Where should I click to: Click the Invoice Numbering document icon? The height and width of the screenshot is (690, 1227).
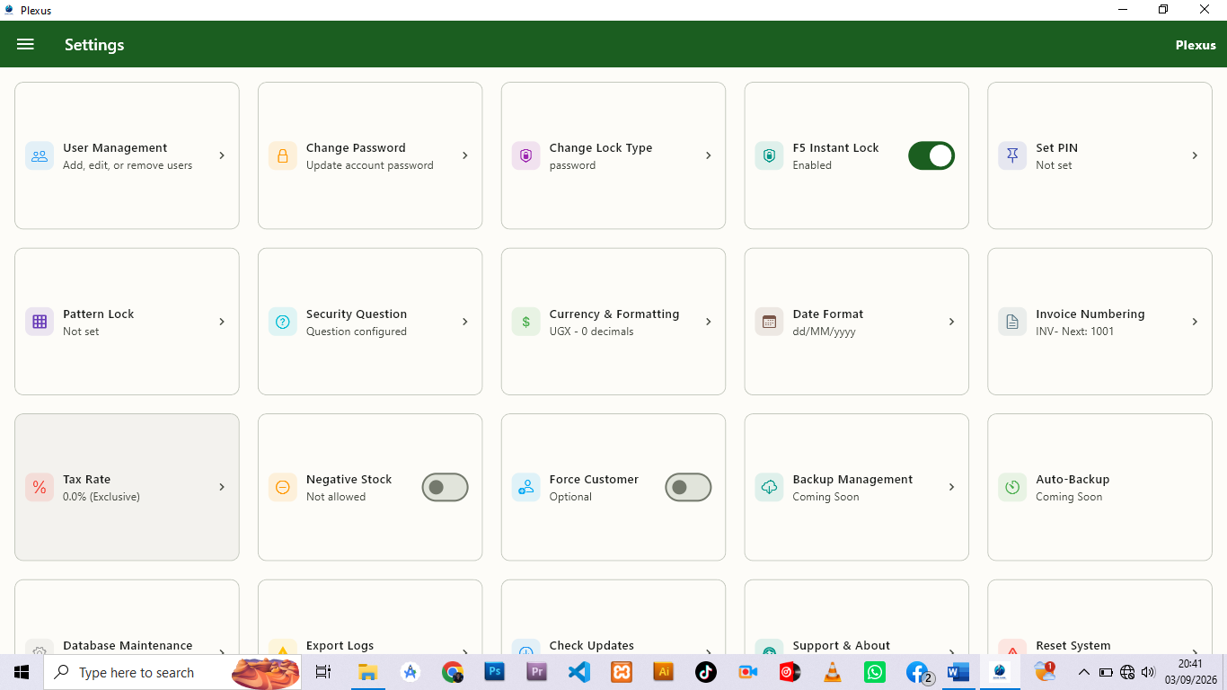(x=1012, y=322)
